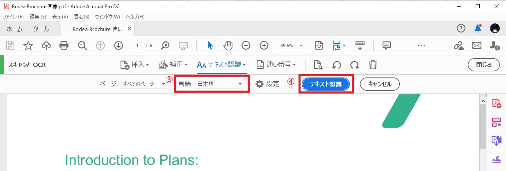Go to the previous page arrow
The height and width of the screenshot is (171, 506).
pos(101,46)
